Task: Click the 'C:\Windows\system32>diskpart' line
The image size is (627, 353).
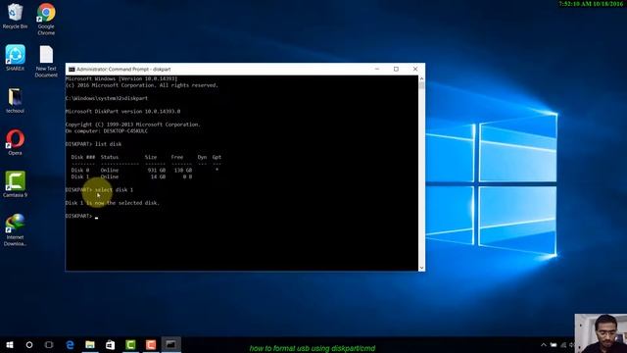Action: 107,98
